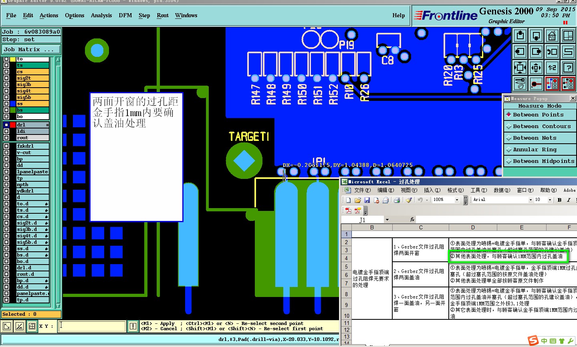Open the Name Box J1 dropdown arrow
Screen dimensions: 577x347
[x=387, y=220]
